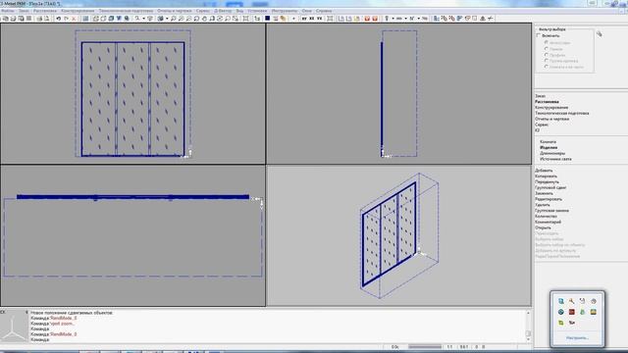The image size is (628, 353).
Task: Open the Инструменты menu
Action: tap(285, 11)
